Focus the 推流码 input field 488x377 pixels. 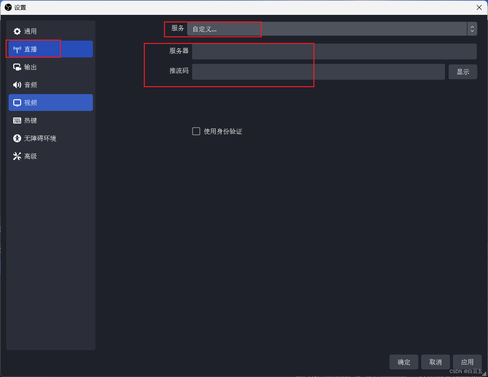tap(318, 72)
